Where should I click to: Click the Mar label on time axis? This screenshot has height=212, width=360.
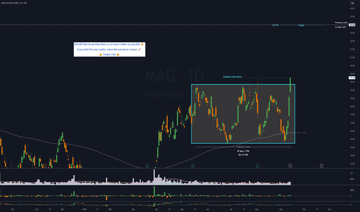tap(133, 209)
